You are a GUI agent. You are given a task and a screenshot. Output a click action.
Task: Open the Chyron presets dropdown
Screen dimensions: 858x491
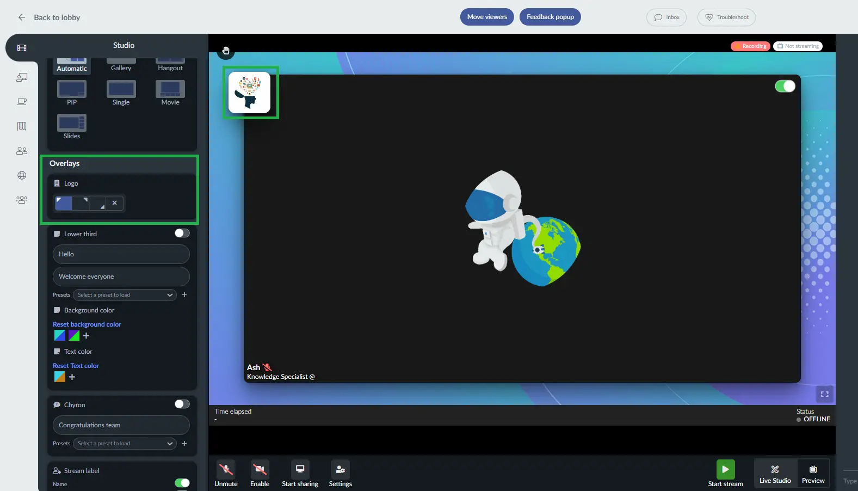pos(125,444)
